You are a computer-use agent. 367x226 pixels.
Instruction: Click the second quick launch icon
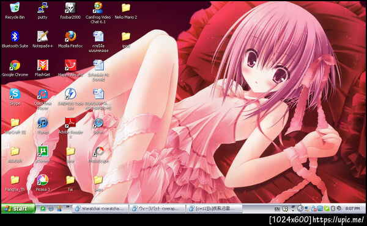(51, 208)
